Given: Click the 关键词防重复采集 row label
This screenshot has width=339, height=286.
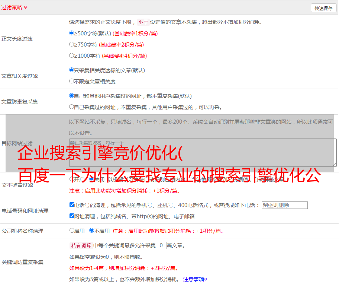Looking at the screenshot, I should (x=22, y=262).
